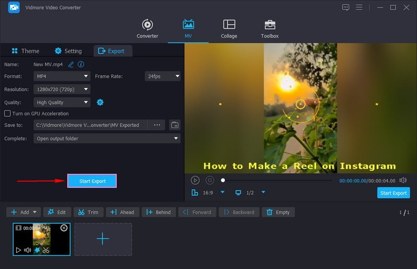Click the scissors icon on the clip thumbnail
The width and height of the screenshot is (417, 269).
46,250
